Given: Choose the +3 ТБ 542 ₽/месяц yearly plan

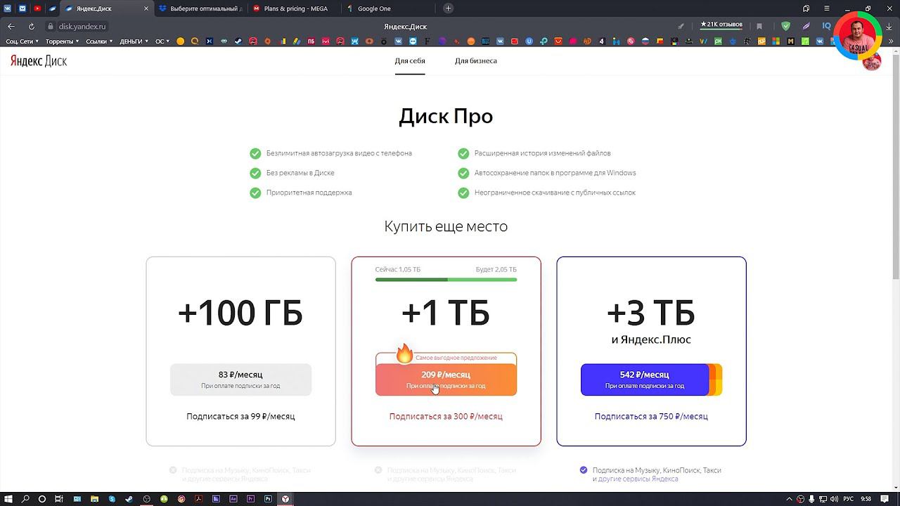Looking at the screenshot, I should [651, 379].
